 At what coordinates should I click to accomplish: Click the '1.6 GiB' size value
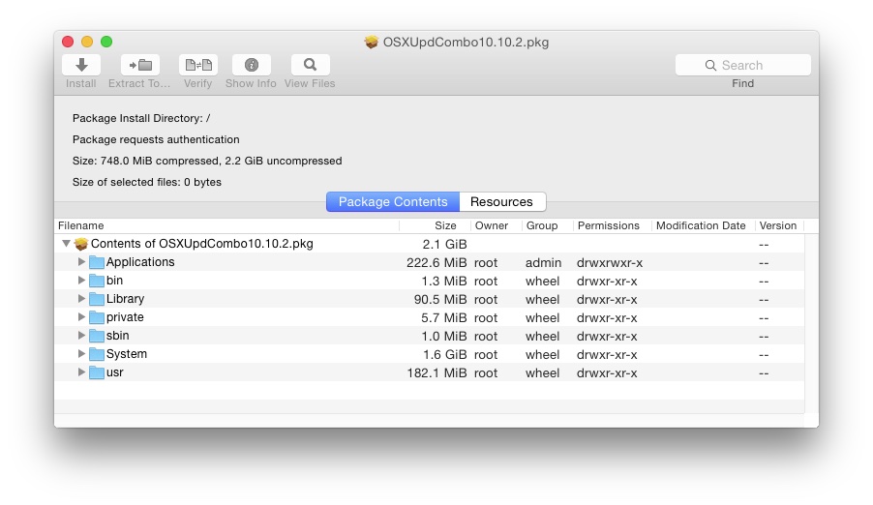pyautogui.click(x=445, y=355)
